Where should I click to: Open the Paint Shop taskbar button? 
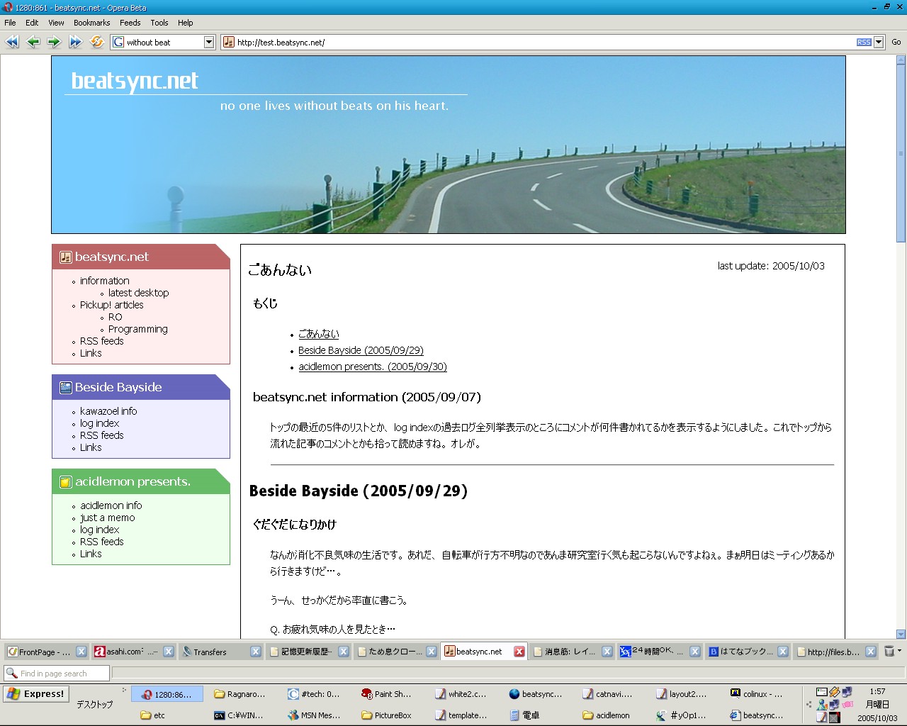(386, 694)
